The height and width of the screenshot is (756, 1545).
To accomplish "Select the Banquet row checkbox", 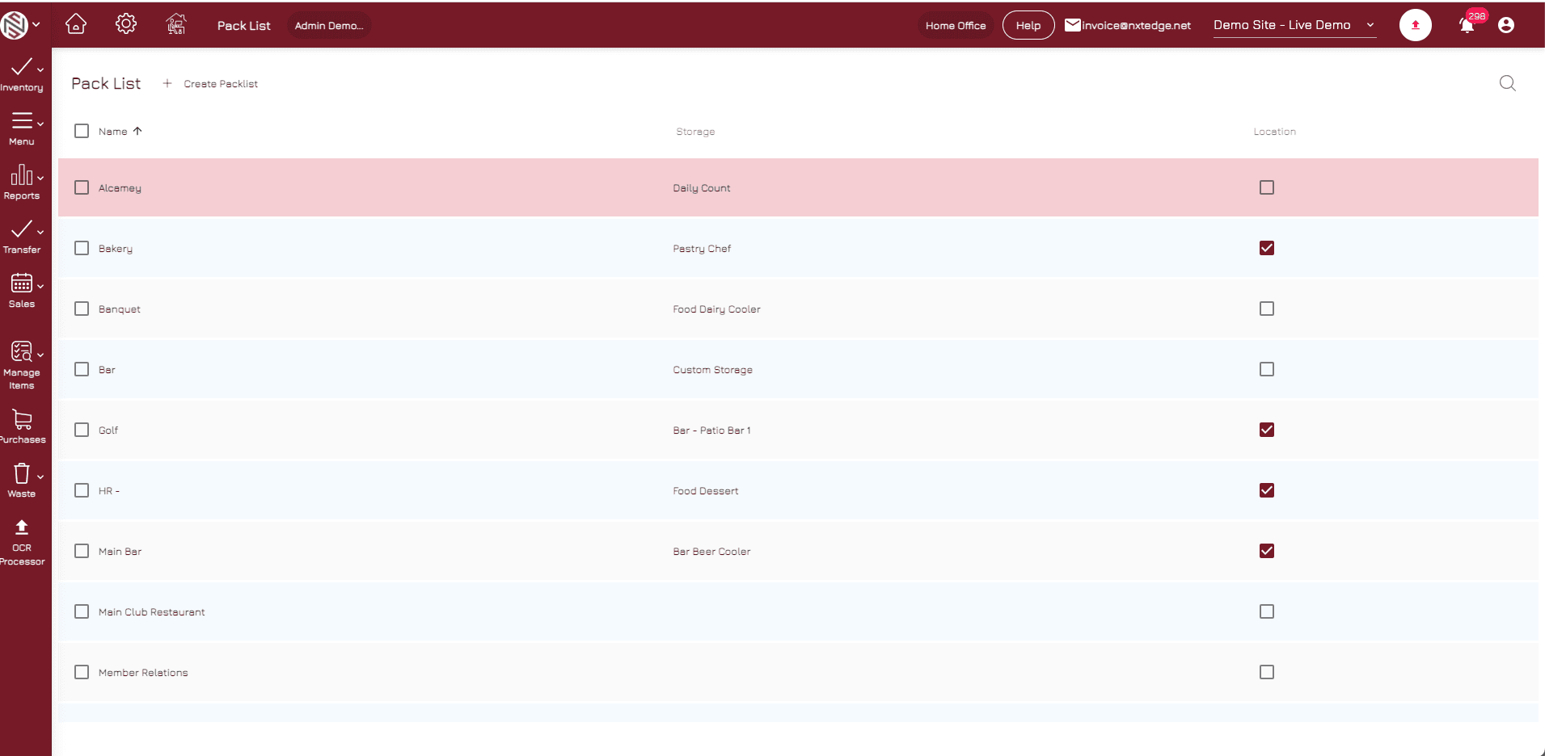I will click(x=82, y=309).
